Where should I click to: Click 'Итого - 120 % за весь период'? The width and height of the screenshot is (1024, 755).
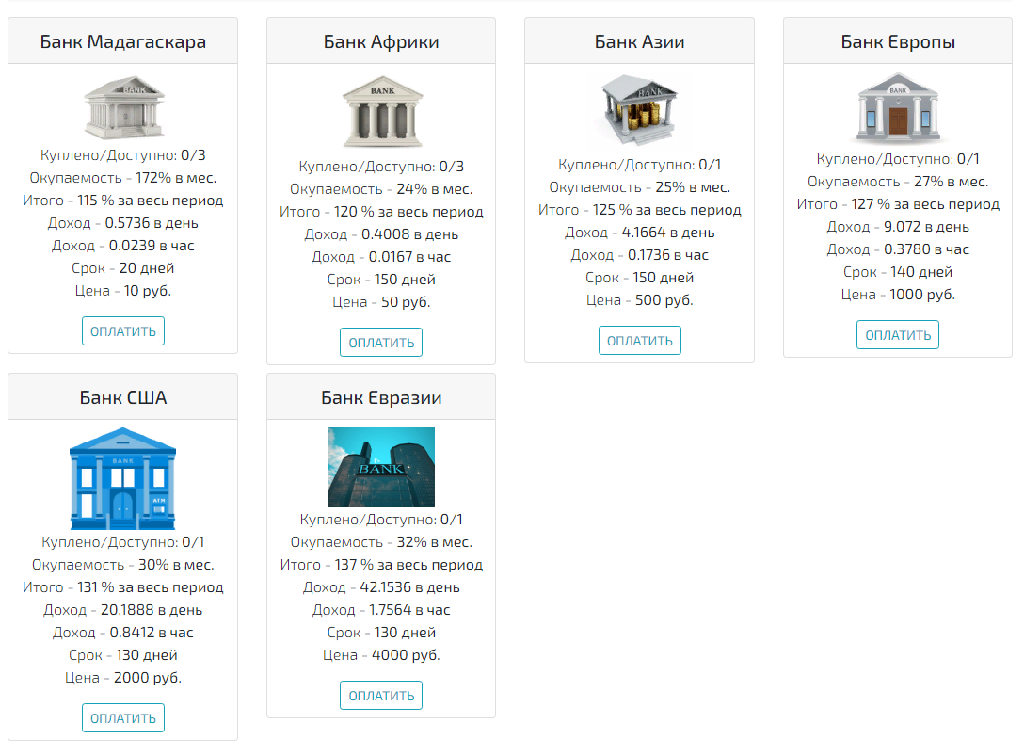tap(381, 212)
